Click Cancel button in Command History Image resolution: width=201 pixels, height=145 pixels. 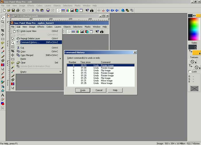point(99,90)
